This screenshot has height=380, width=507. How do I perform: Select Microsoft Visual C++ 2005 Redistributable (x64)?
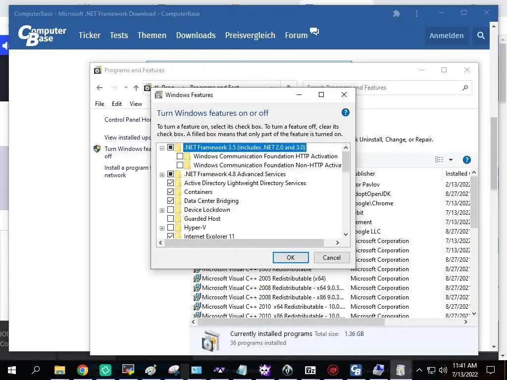(264, 279)
